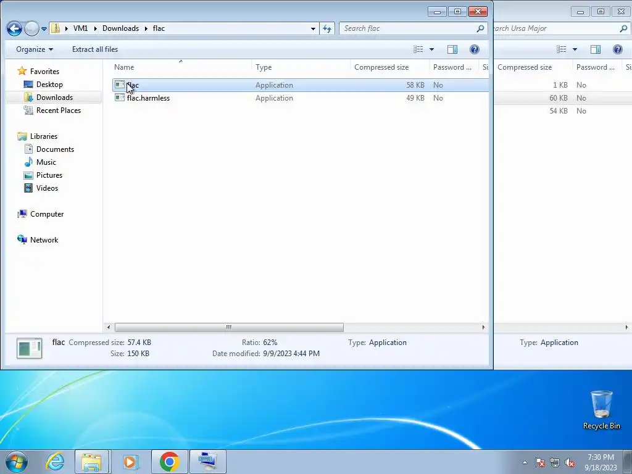Launch Google Chrome from taskbar
This screenshot has width=632, height=474.
click(169, 462)
